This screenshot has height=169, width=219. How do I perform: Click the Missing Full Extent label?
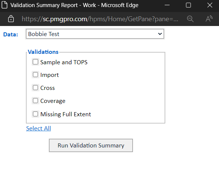click(66, 114)
